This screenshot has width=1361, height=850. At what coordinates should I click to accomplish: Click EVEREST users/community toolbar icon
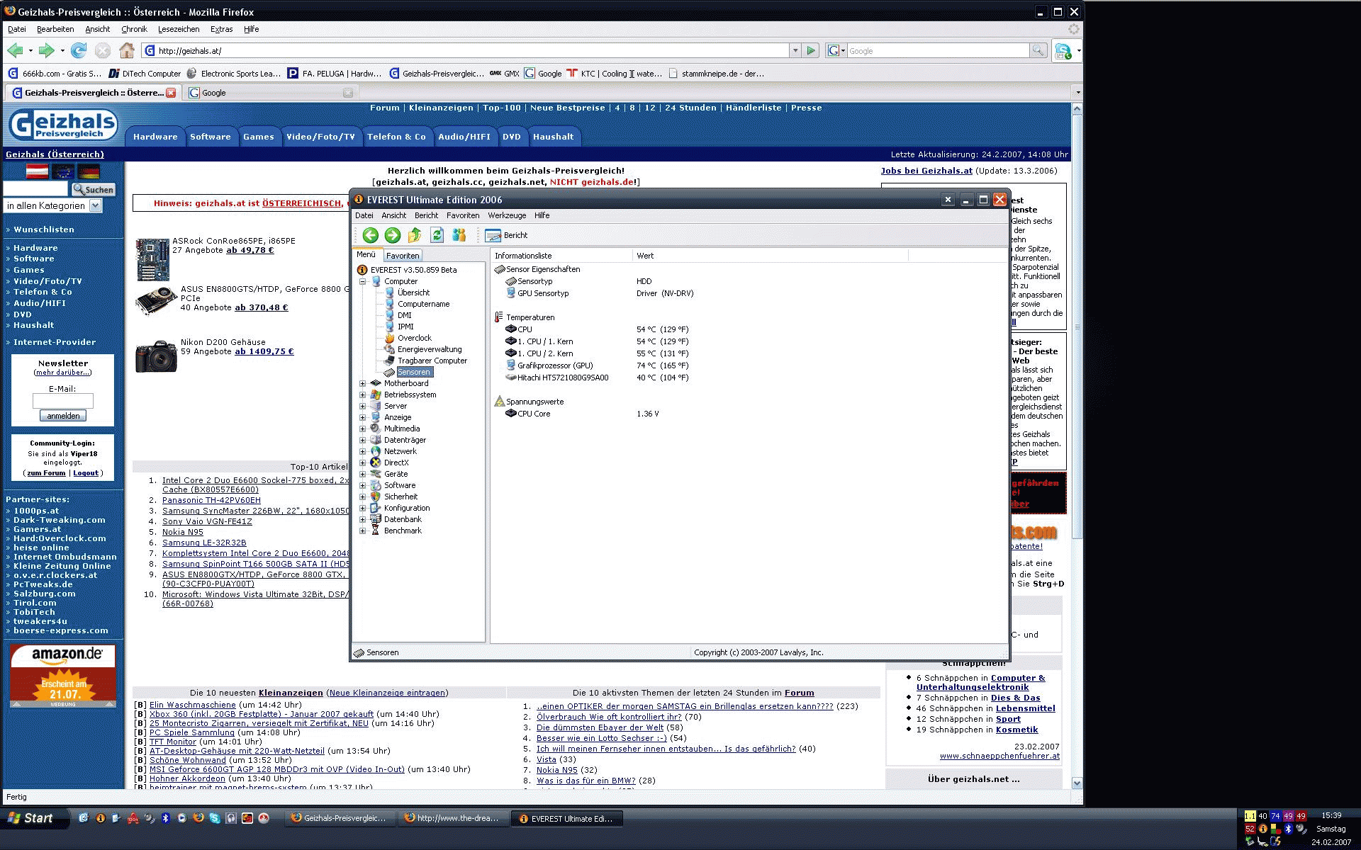[x=459, y=235]
